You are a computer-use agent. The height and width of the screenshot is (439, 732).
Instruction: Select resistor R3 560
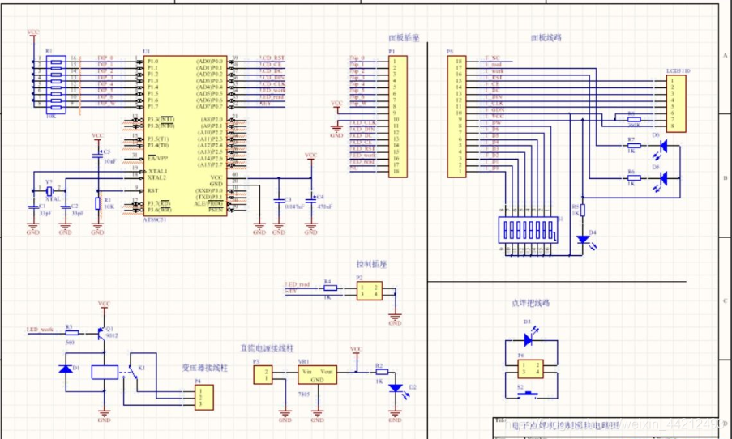coord(72,333)
